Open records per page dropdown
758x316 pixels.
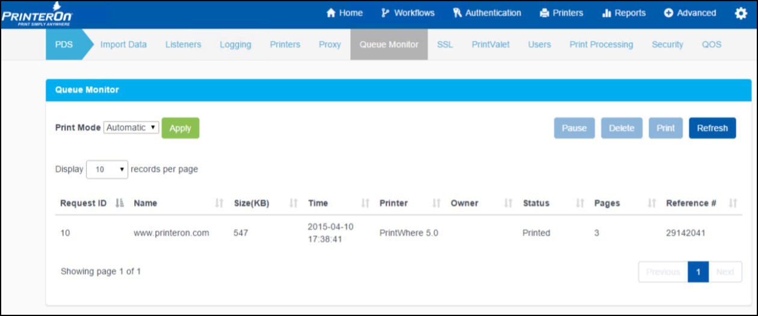pyautogui.click(x=107, y=170)
